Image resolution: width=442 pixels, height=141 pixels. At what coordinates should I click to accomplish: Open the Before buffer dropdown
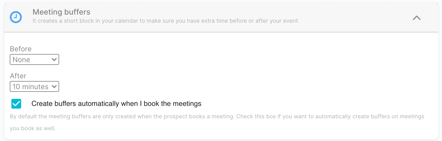pyautogui.click(x=34, y=59)
